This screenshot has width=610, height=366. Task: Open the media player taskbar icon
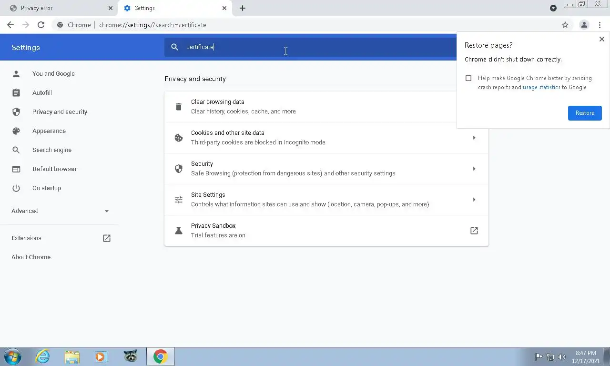[101, 356]
